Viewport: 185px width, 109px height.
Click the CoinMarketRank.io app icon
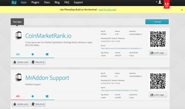[18, 35]
